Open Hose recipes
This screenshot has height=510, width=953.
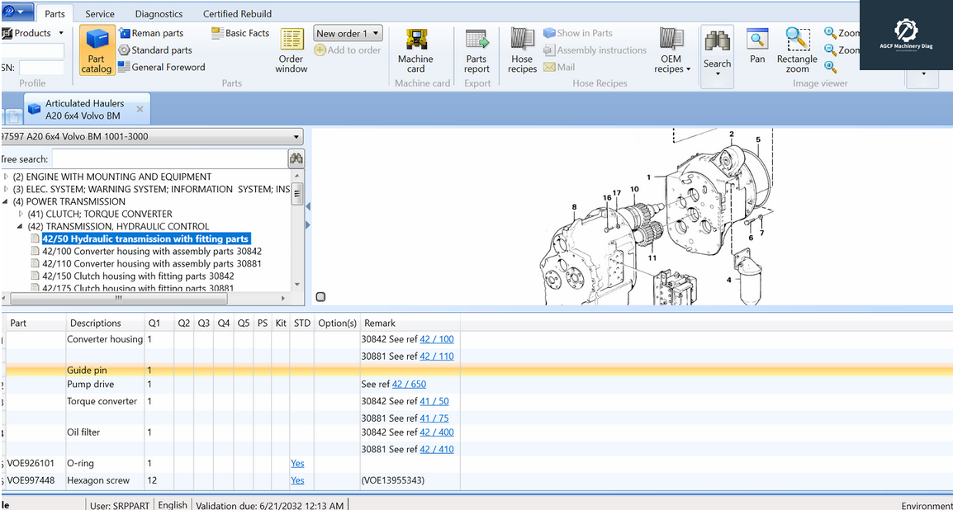tap(522, 51)
